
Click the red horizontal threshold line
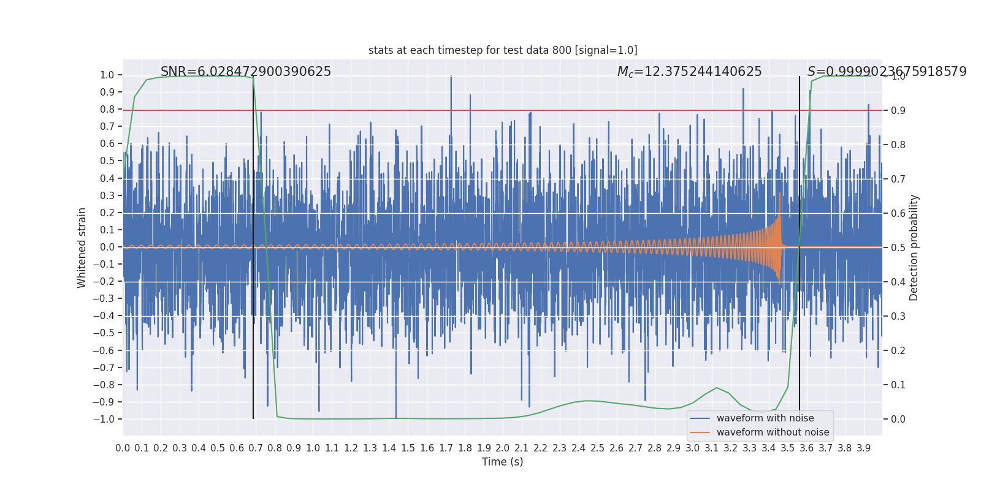[503, 110]
